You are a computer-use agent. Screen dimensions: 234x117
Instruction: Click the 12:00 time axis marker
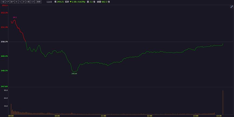click(150, 116)
